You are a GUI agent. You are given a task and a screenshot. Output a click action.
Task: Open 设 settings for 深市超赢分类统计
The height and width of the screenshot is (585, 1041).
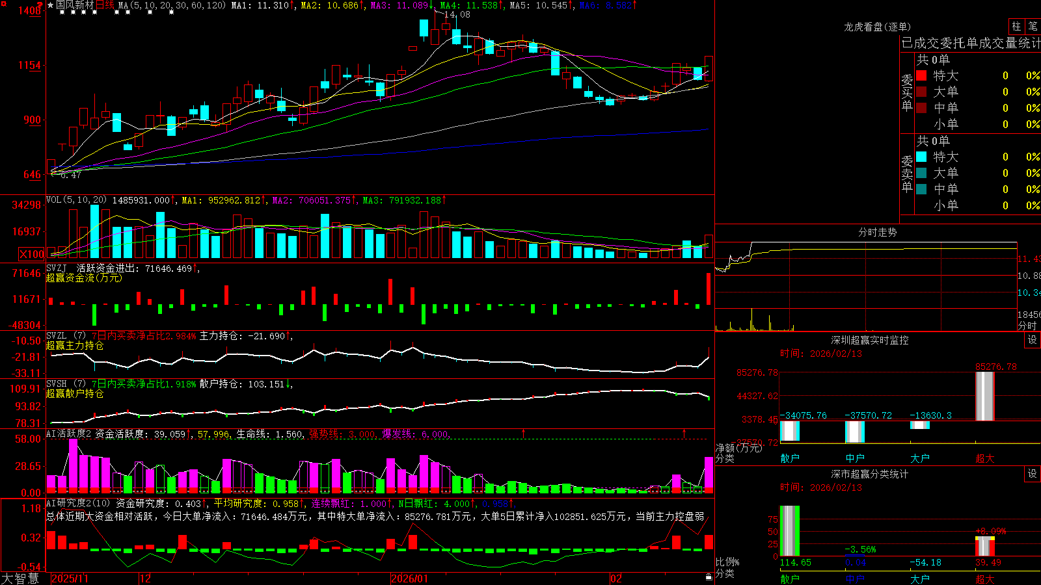[x=1033, y=474]
